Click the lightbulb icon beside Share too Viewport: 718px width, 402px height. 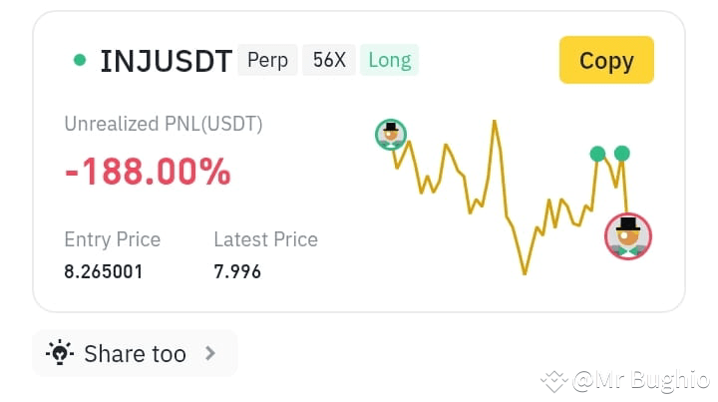click(x=60, y=352)
